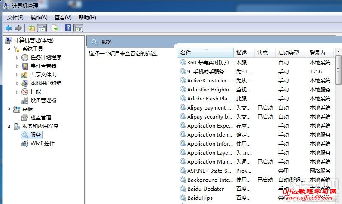Click the WMI 控件 icon
This screenshot has height=204, width=342.
pyautogui.click(x=25, y=143)
